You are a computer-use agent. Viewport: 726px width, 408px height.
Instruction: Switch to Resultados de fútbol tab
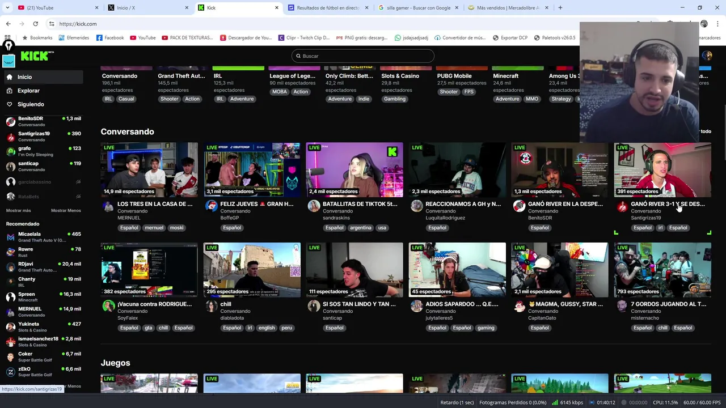[x=328, y=8]
